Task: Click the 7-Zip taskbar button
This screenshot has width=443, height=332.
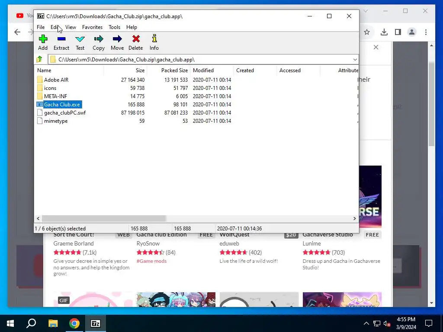Action: pos(96,323)
